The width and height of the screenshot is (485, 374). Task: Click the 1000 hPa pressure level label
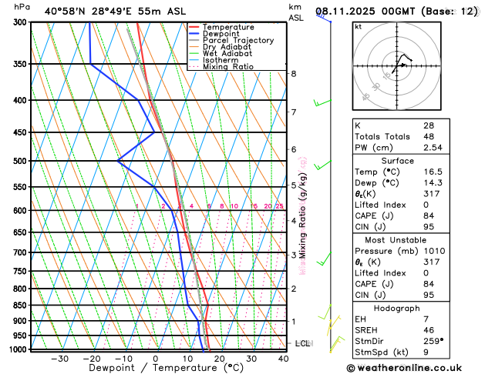click(20, 349)
